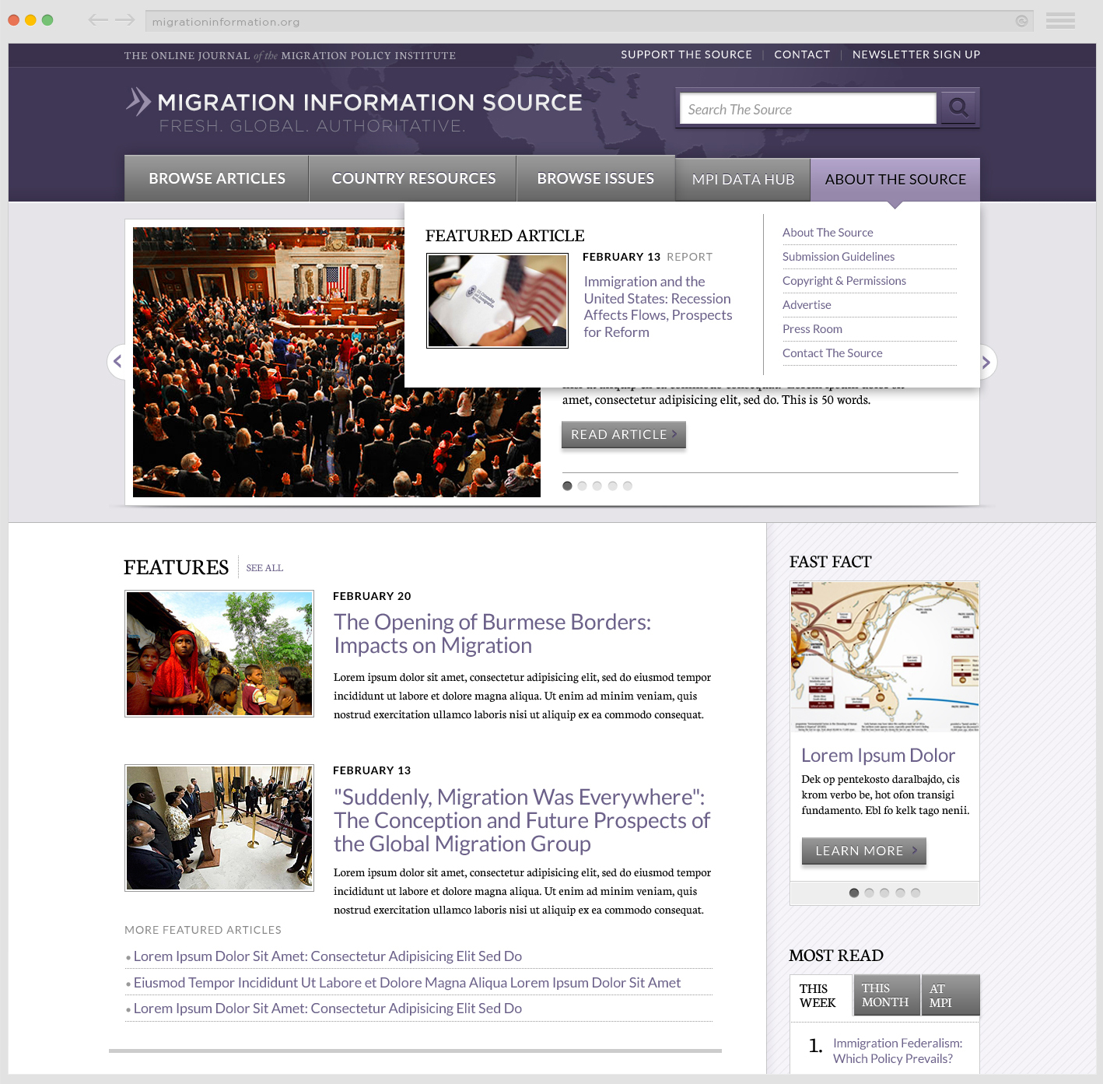Open Fast Fact migration map image
This screenshot has height=1084, width=1103.
pos(884,657)
